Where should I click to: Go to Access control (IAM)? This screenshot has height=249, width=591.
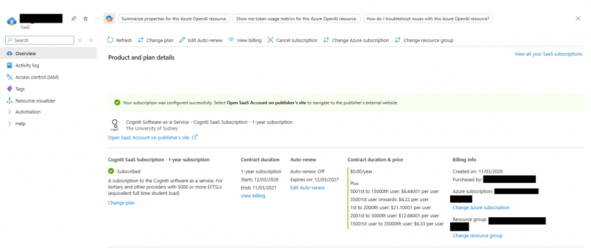37,77
